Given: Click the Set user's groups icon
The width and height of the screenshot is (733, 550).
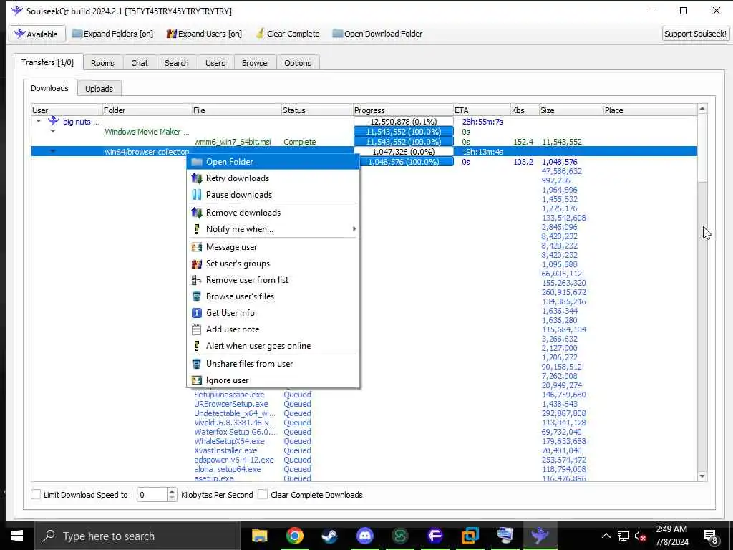Looking at the screenshot, I should pos(197,264).
